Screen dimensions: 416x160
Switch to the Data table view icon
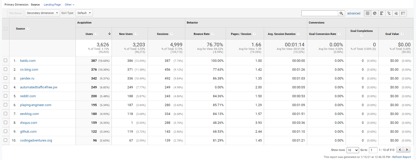pyautogui.click(x=367, y=13)
